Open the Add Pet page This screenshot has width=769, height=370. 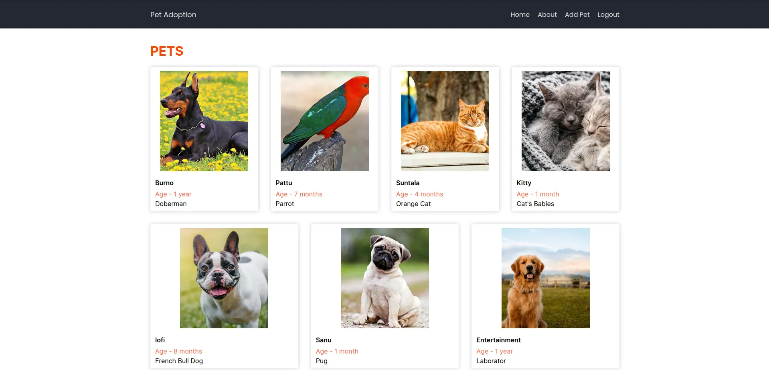[x=577, y=15]
